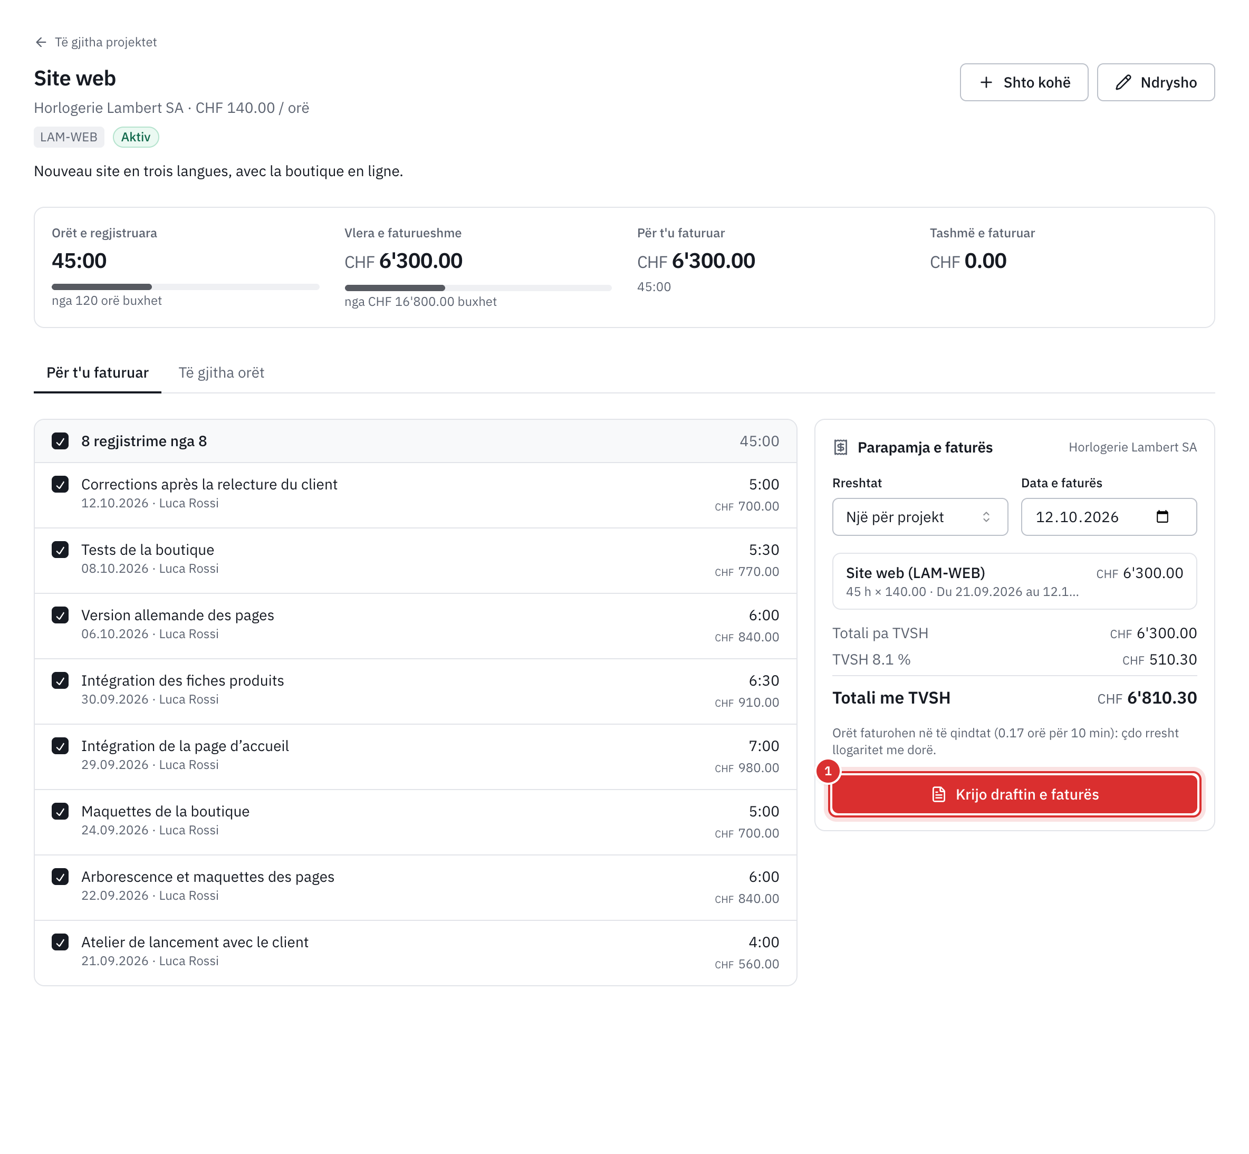
Task: Expand the Site web (LAM-WEB) invoice line
Action: [1014, 581]
